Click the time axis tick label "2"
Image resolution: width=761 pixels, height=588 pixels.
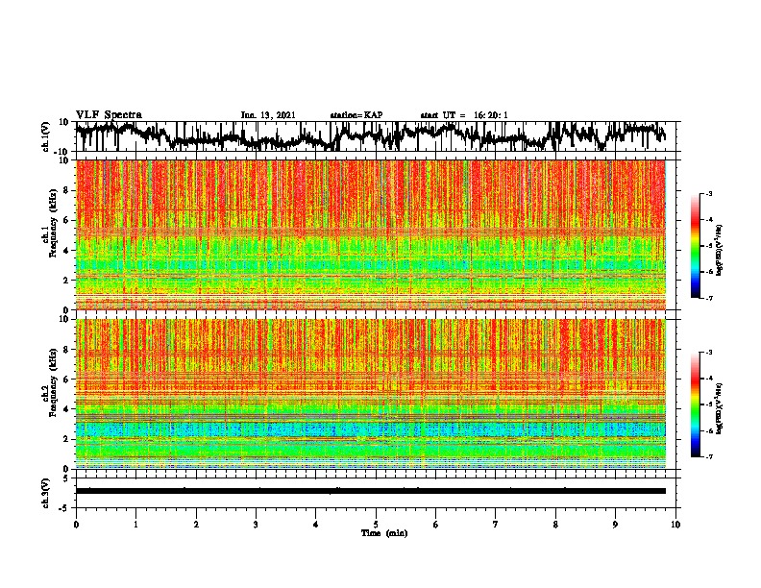pyautogui.click(x=196, y=525)
